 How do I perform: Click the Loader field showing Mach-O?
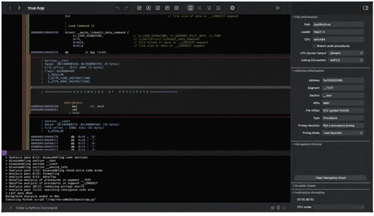[338, 32]
